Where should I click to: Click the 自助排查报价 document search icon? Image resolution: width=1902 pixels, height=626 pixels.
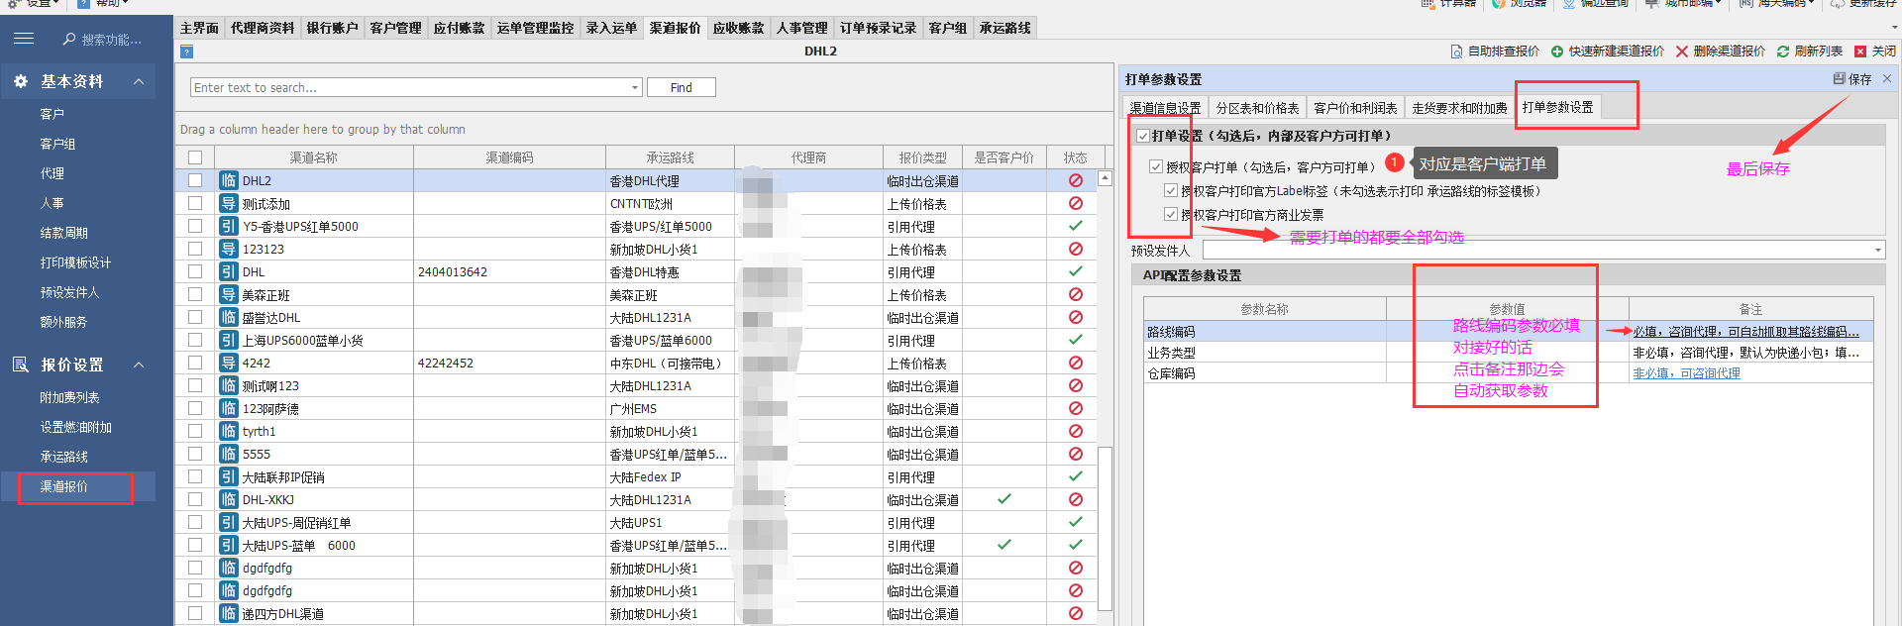tap(1456, 52)
